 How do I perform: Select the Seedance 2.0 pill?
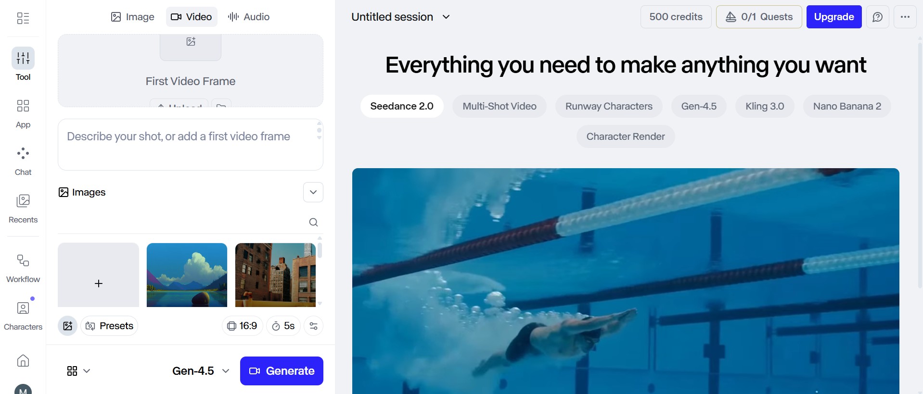tap(402, 106)
